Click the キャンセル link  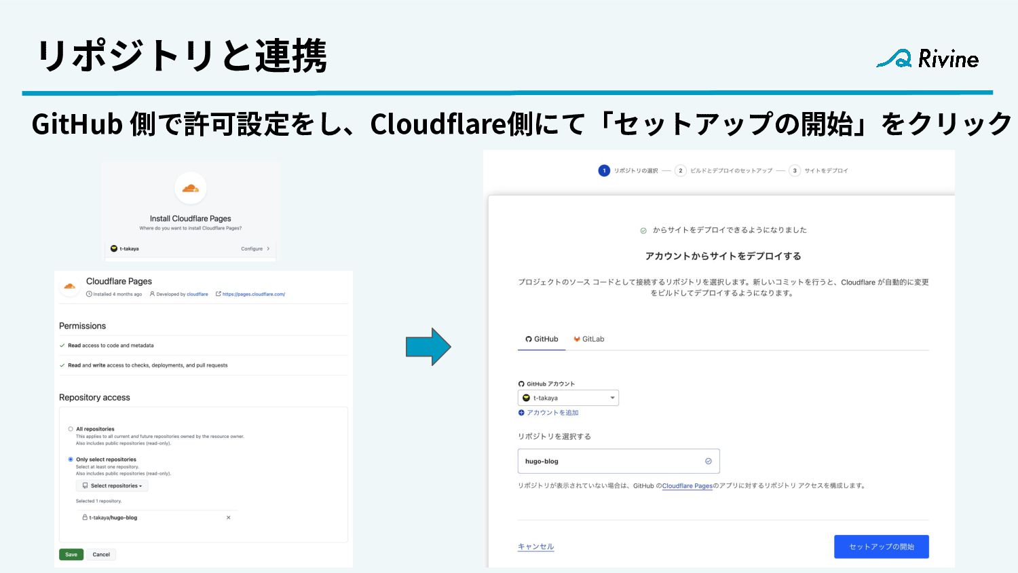click(536, 547)
